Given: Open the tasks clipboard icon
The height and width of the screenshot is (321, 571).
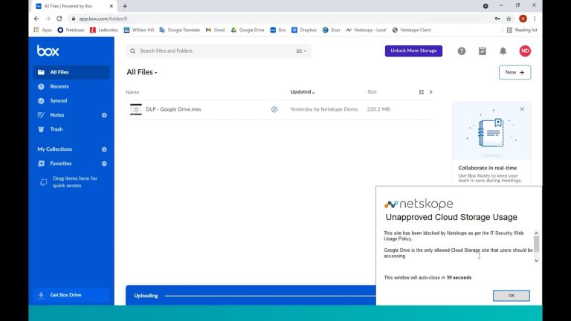Looking at the screenshot, I should tap(482, 51).
